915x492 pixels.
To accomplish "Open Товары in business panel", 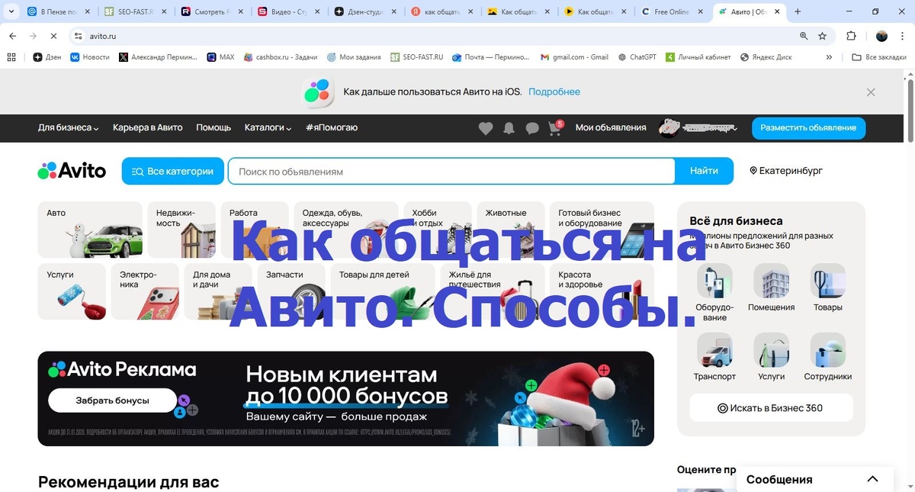I will pos(828,288).
